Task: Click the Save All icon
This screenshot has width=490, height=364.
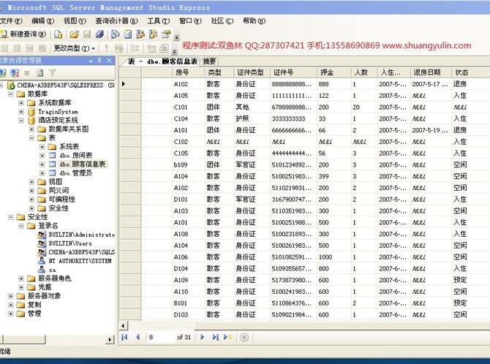Action: point(99,34)
